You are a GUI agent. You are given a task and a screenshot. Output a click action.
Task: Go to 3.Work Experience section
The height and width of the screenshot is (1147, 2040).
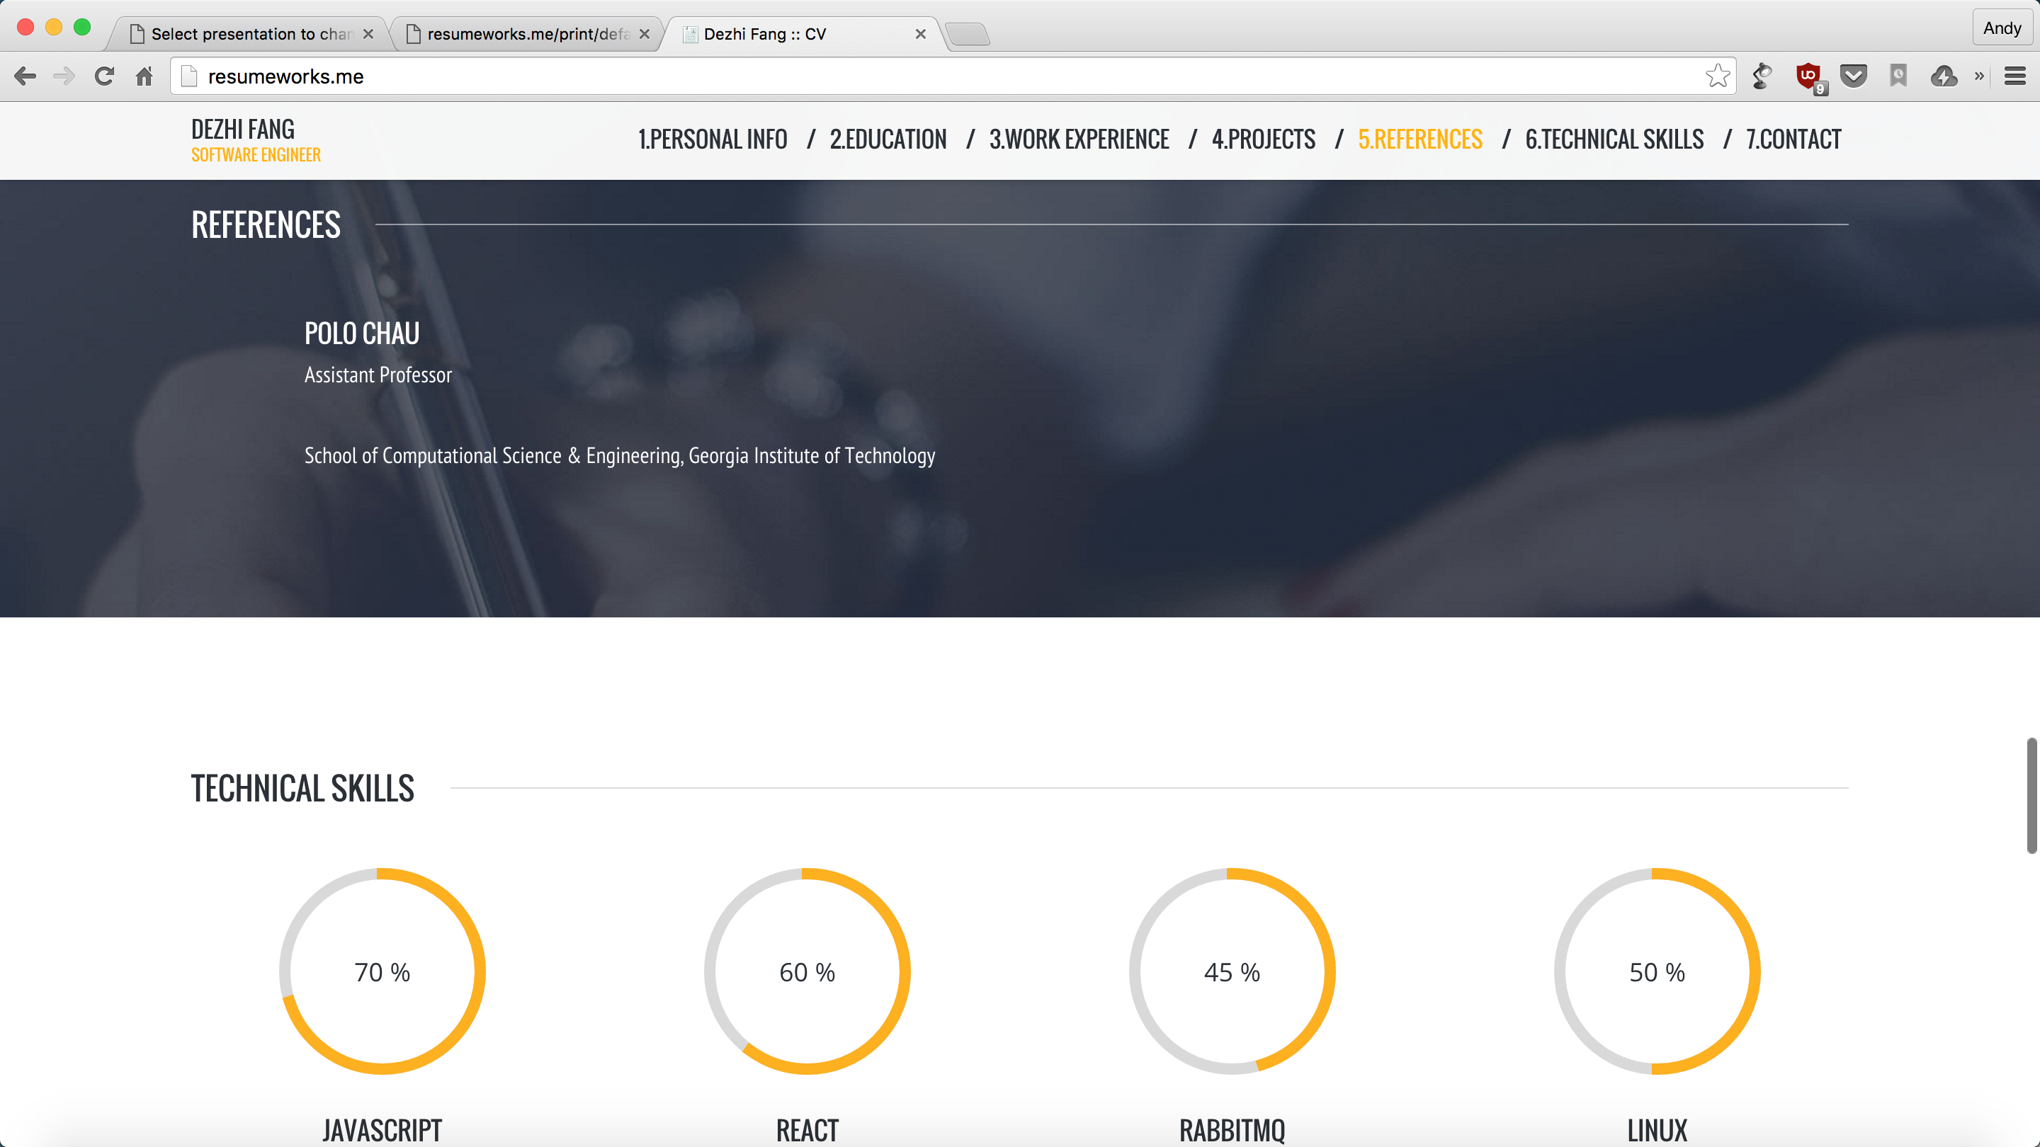point(1079,139)
